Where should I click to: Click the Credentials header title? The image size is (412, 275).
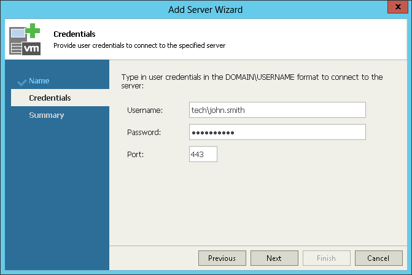point(74,34)
